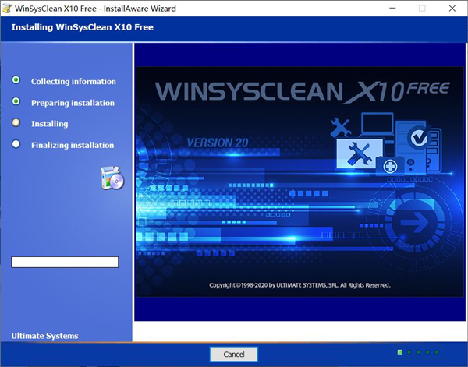This screenshot has width=468, height=367.
Task: Click the highlighted green page indicator square
Action: click(x=400, y=352)
